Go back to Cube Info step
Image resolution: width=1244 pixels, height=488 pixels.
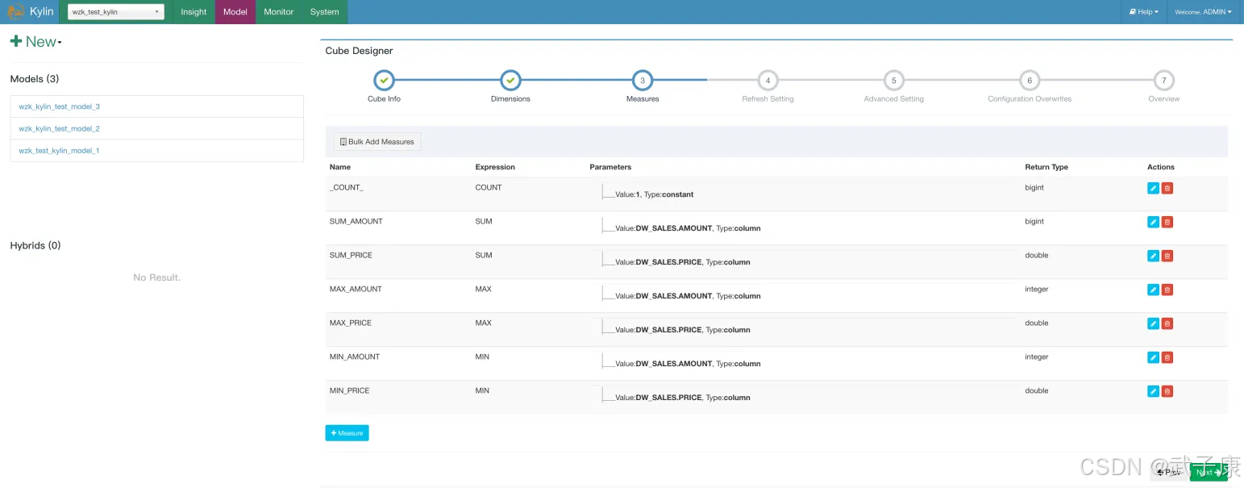385,81
